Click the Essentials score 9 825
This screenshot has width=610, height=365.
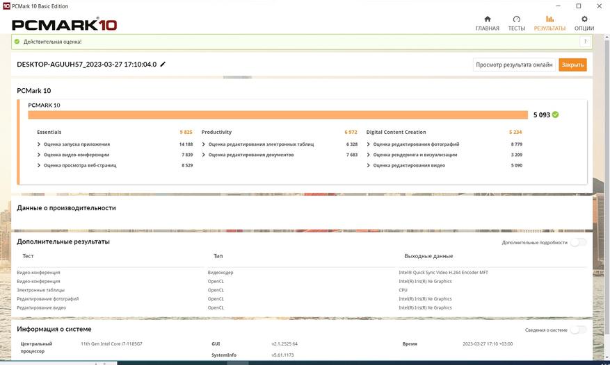point(186,132)
